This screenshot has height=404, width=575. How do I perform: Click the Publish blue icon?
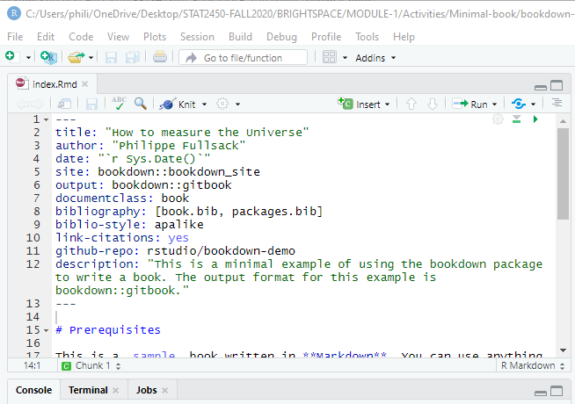pyautogui.click(x=519, y=104)
